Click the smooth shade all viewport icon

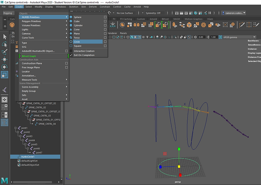click(x=132, y=37)
